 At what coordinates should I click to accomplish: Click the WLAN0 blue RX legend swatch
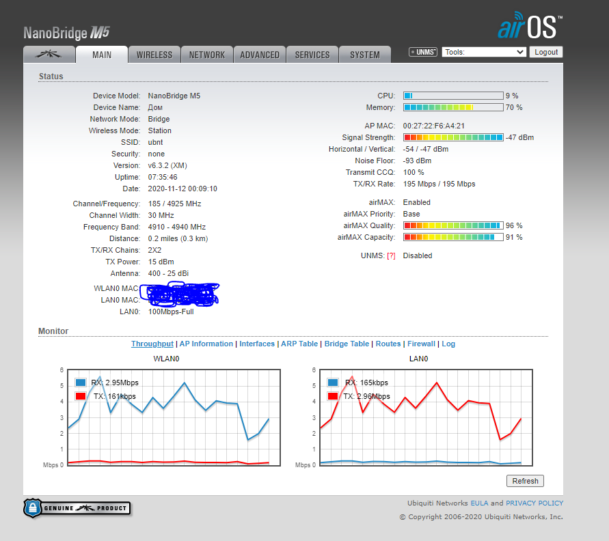point(81,383)
